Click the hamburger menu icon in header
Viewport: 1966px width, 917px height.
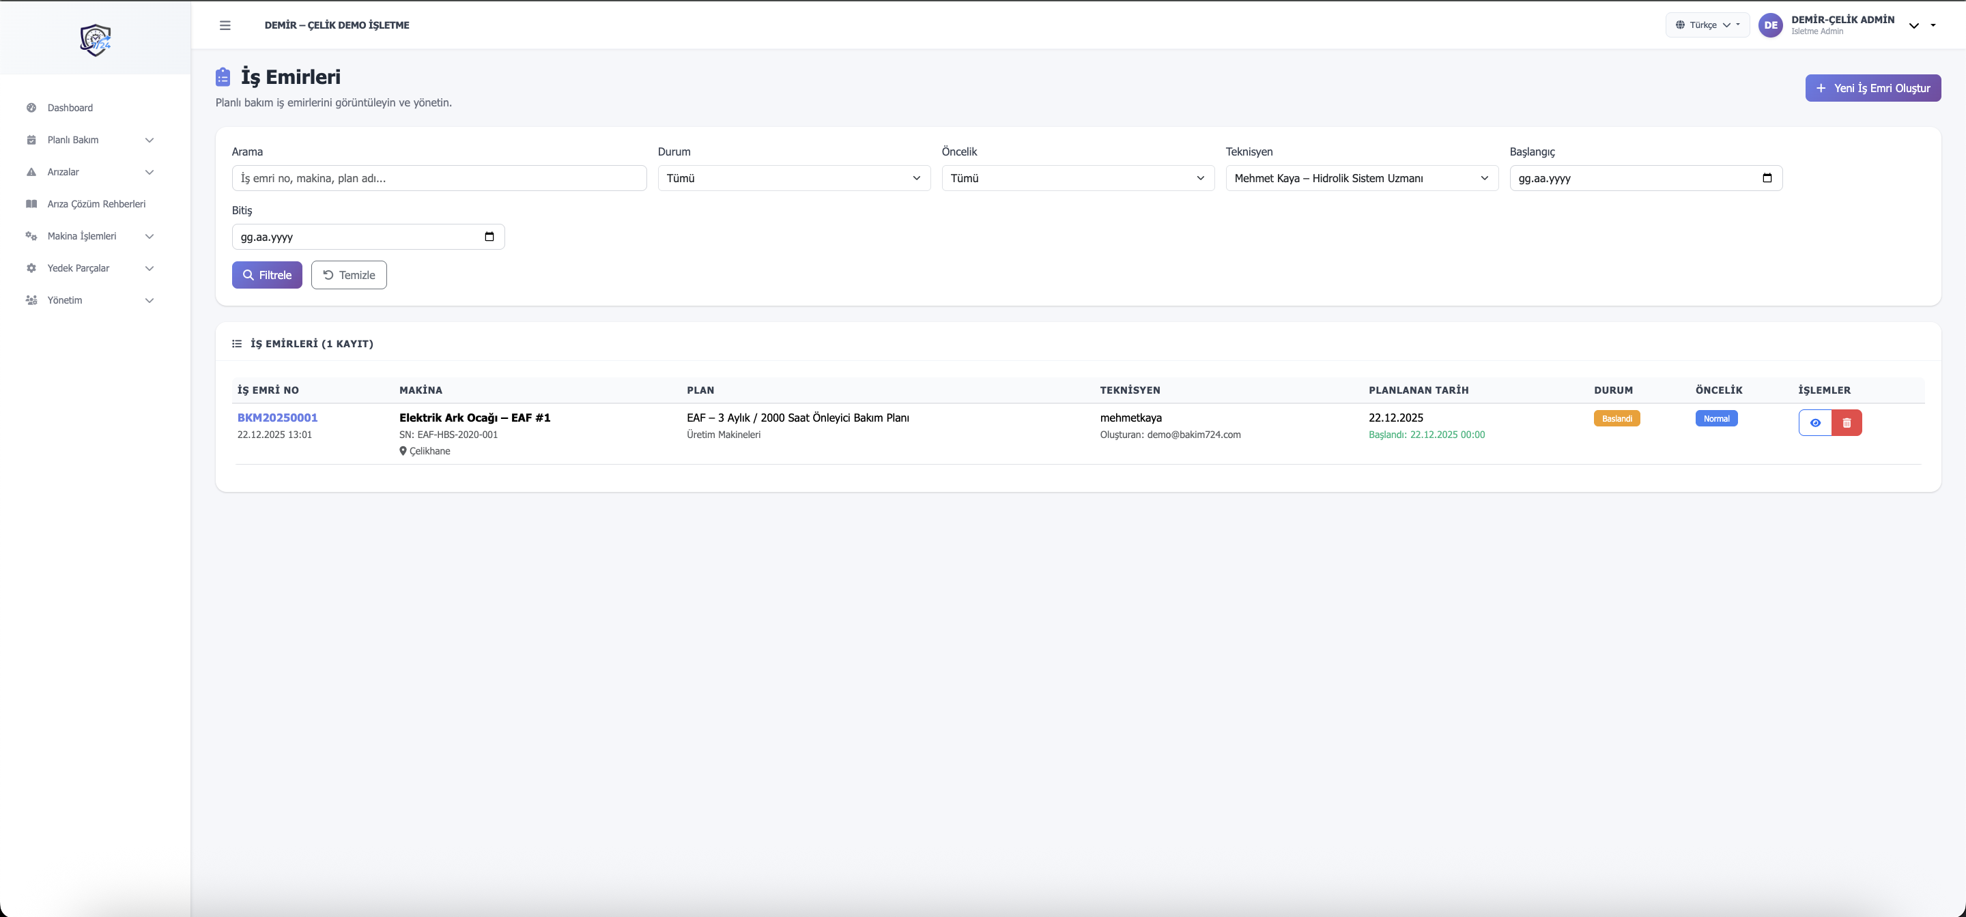point(225,25)
